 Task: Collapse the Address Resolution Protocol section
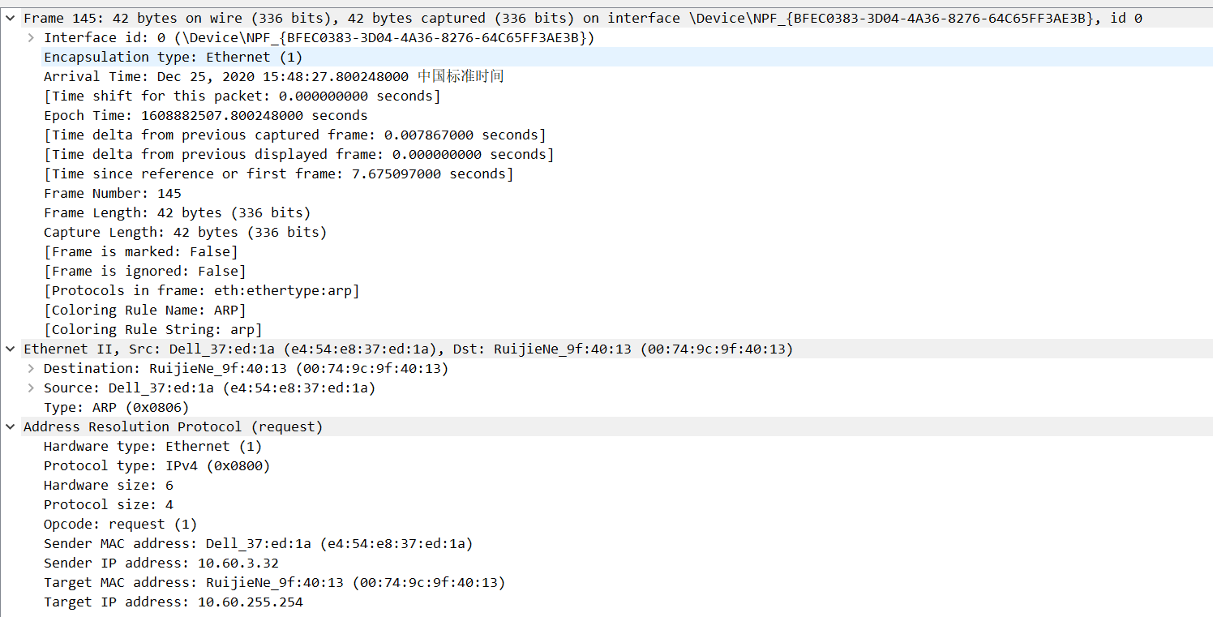pos(9,426)
